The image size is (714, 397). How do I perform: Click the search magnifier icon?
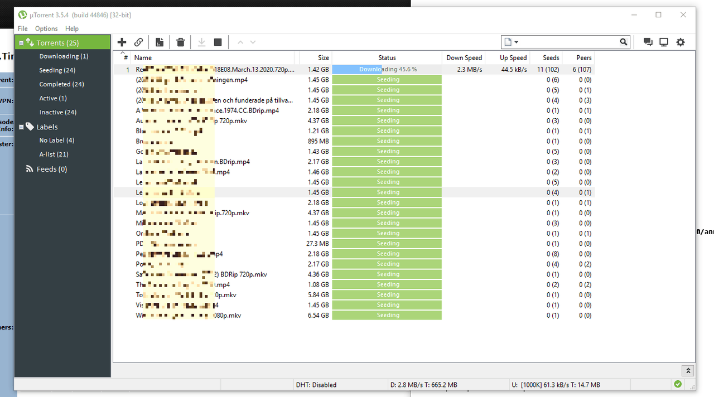[x=624, y=42]
